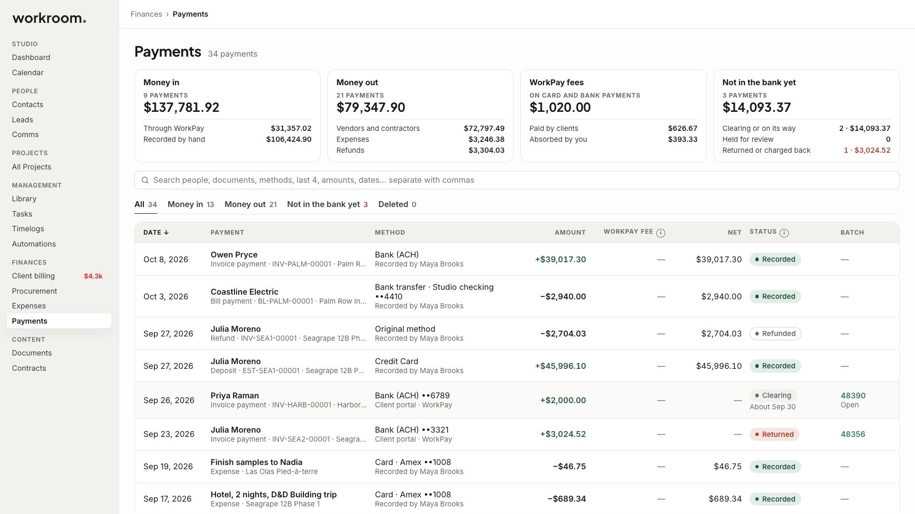Open Priya Raman invoice payment
Screen dimensions: 915x514
coord(517,400)
